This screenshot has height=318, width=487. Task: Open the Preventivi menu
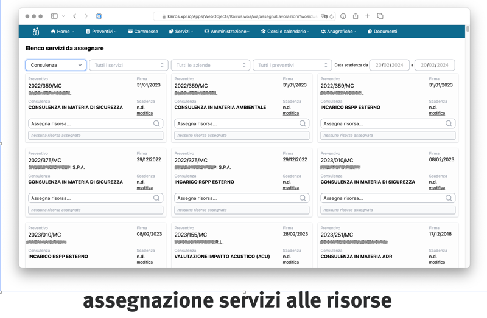point(101,32)
